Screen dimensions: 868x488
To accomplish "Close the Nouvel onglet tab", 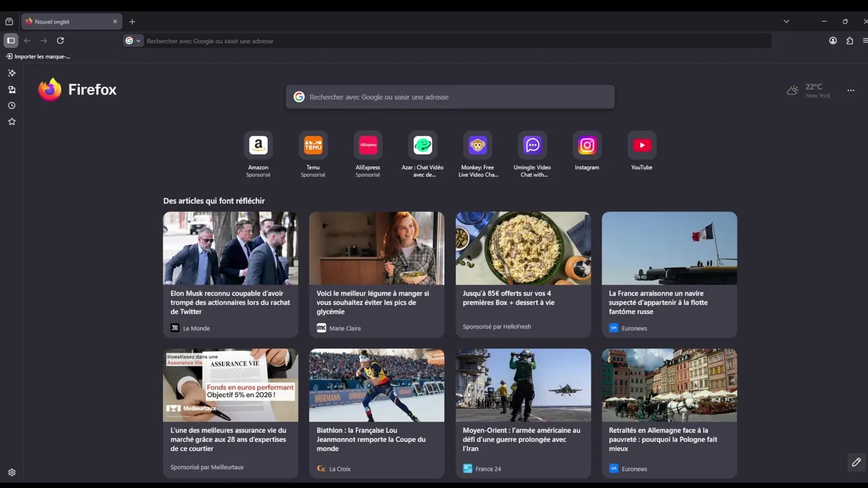I will point(115,22).
